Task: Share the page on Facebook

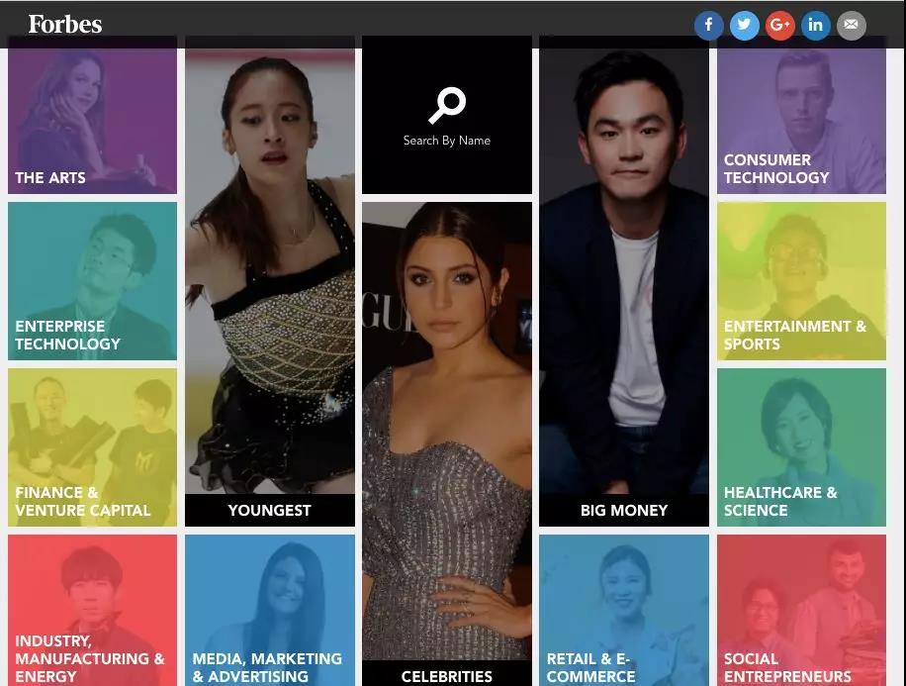Action: (x=708, y=25)
